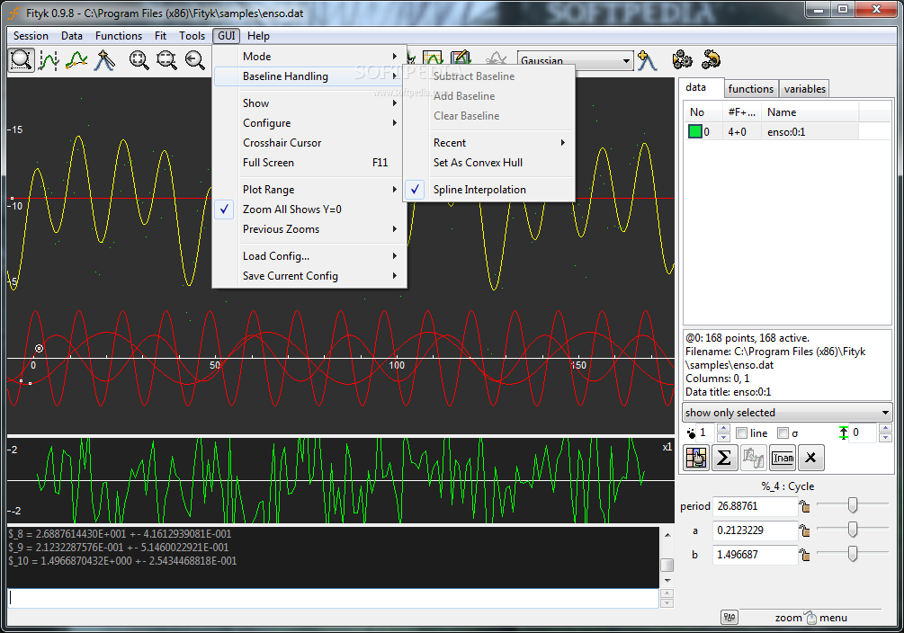Click the Fityk app icon in title bar
Screen dimensions: 904x633
[13, 13]
